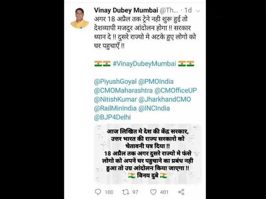
Task: Visit the @NitishKumar mention
Action: (x=115, y=99)
